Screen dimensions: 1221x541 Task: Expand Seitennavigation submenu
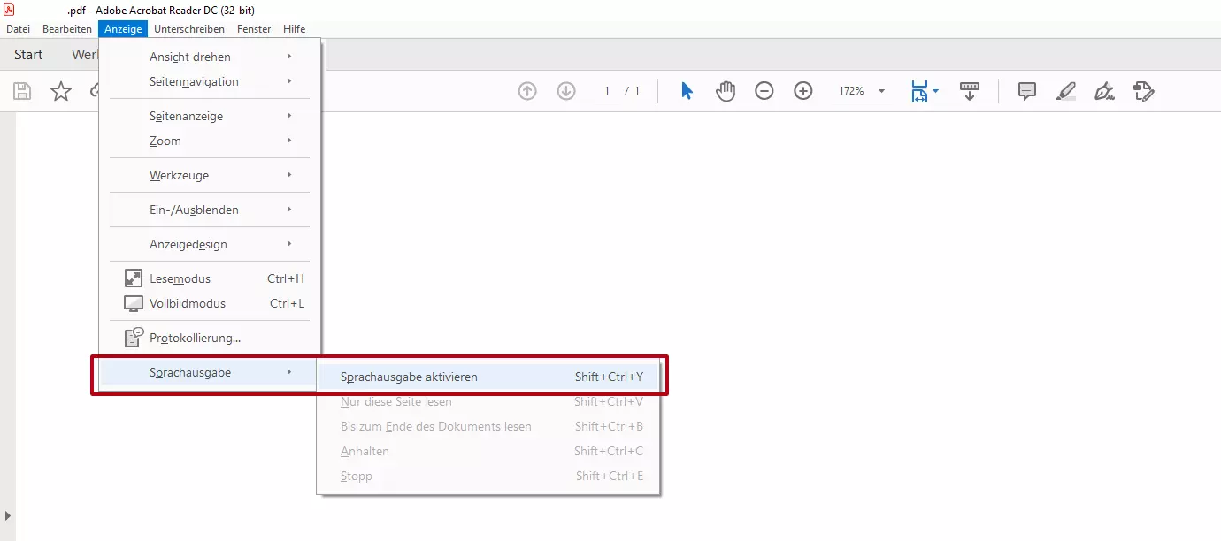point(210,81)
